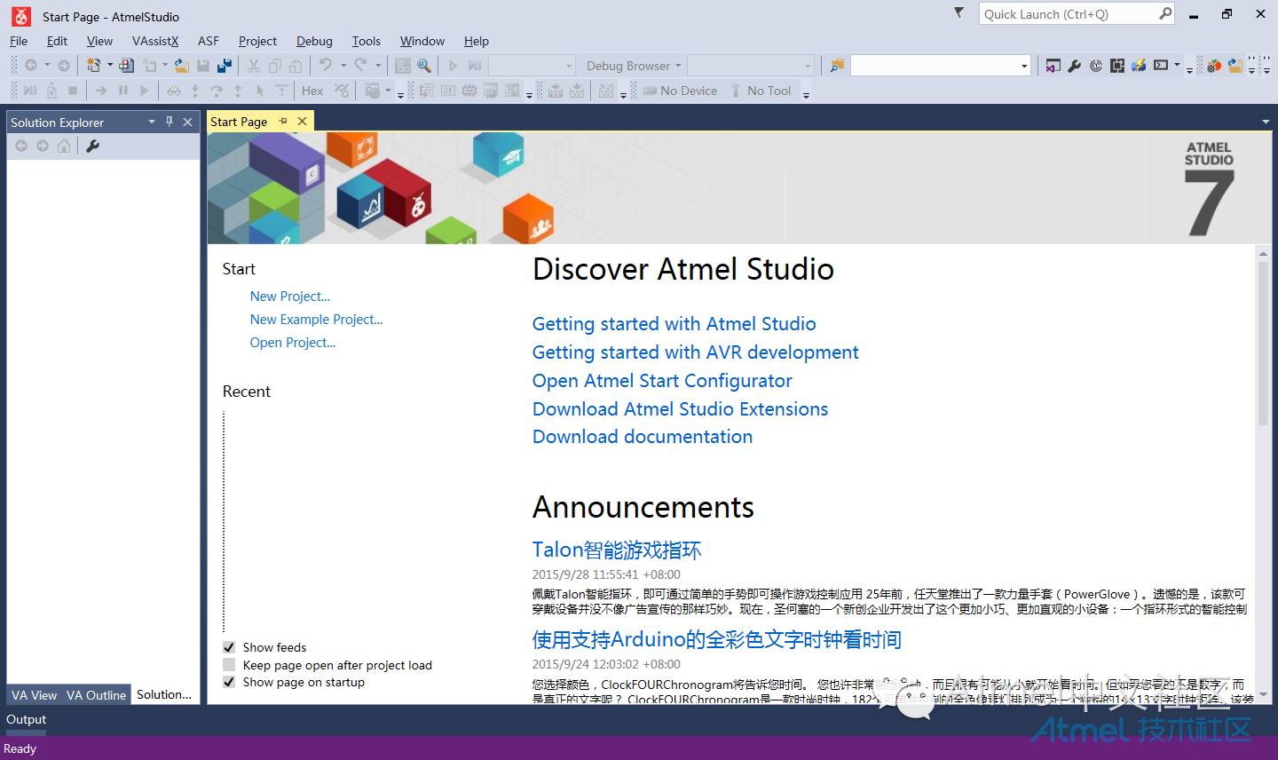Open the Command Prompt dropdown arrow
This screenshot has height=760, width=1278.
(x=1177, y=66)
